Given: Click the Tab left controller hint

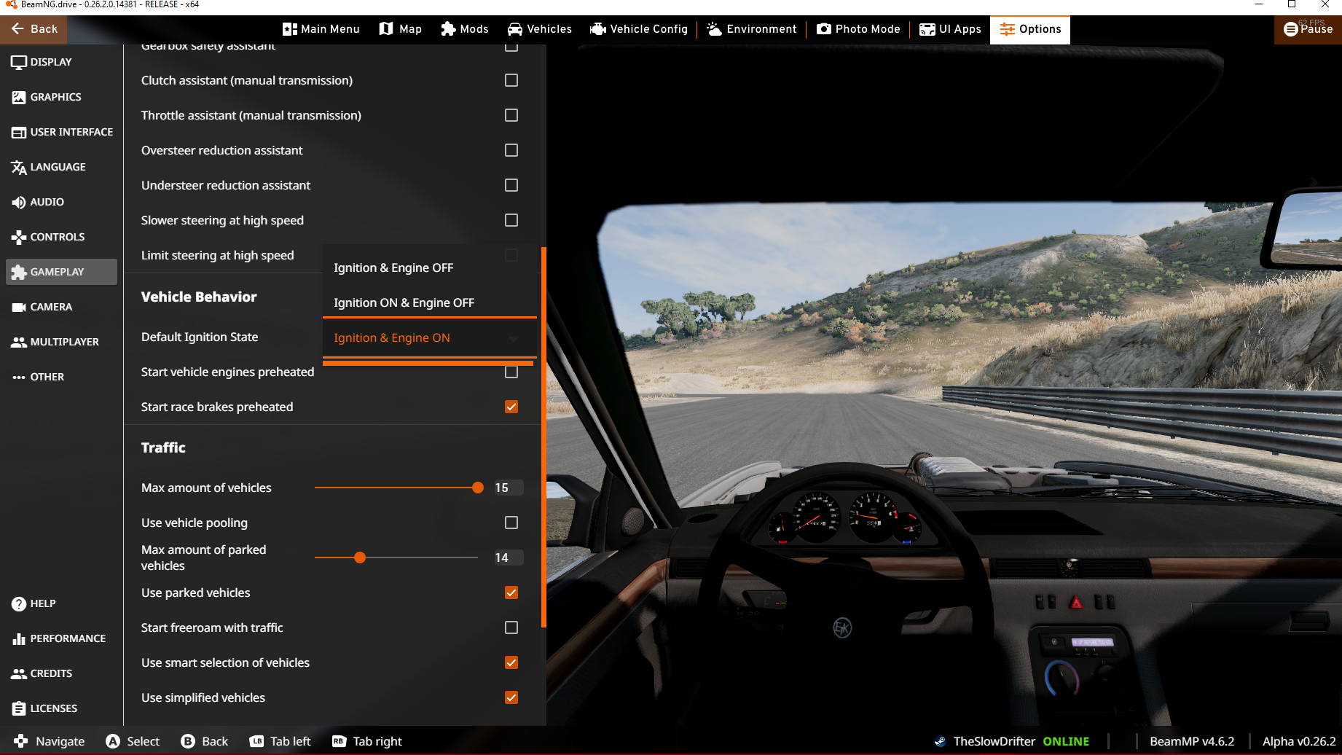Looking at the screenshot, I should coord(280,741).
